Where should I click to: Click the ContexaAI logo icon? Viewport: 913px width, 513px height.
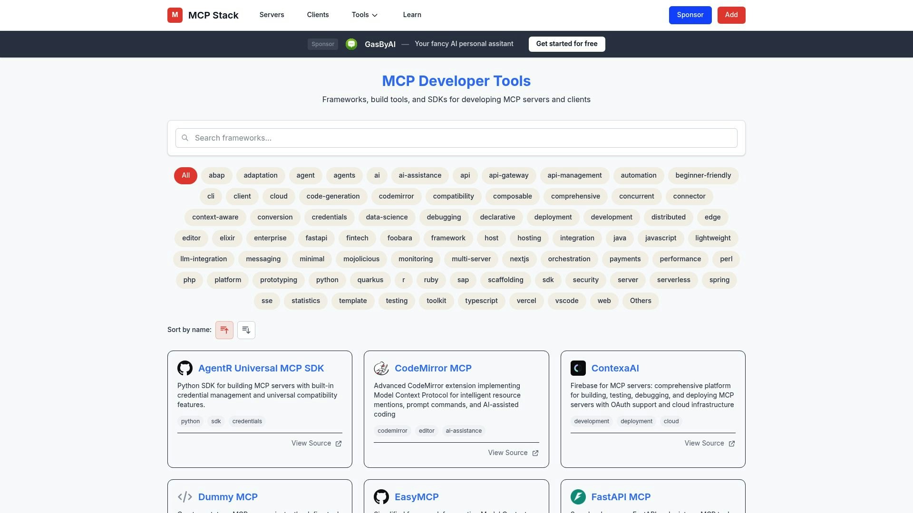coord(578,368)
